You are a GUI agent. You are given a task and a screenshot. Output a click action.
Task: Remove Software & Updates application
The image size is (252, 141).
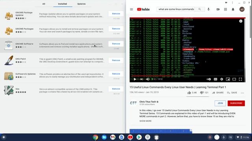(x=116, y=74)
